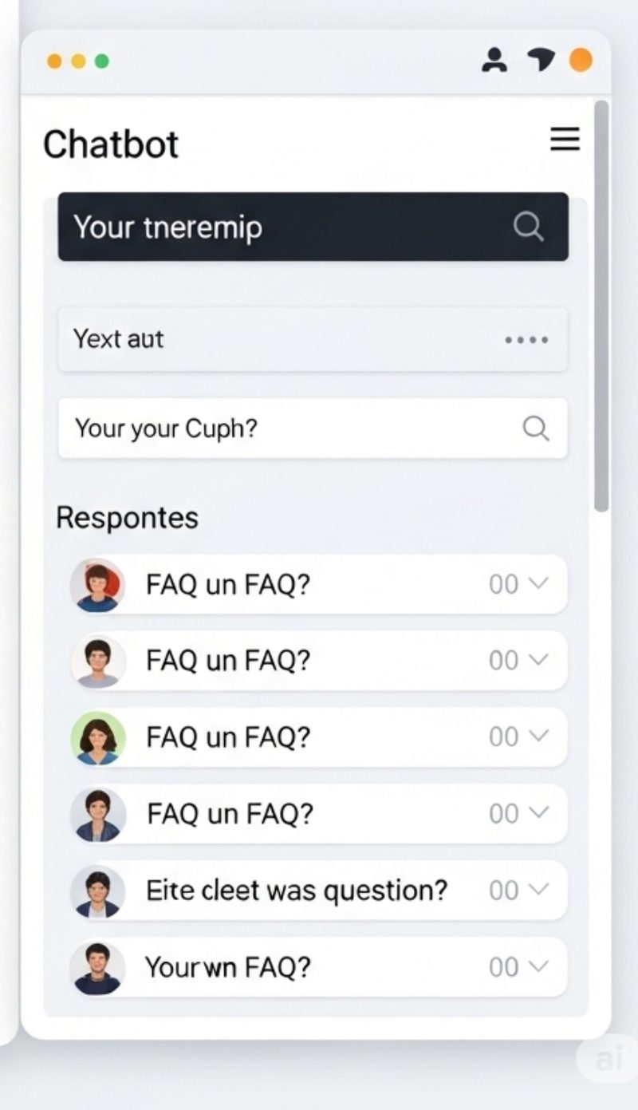Image resolution: width=638 pixels, height=1110 pixels.
Task: Click the 'Yext aut' row
Action: pyautogui.click(x=313, y=339)
